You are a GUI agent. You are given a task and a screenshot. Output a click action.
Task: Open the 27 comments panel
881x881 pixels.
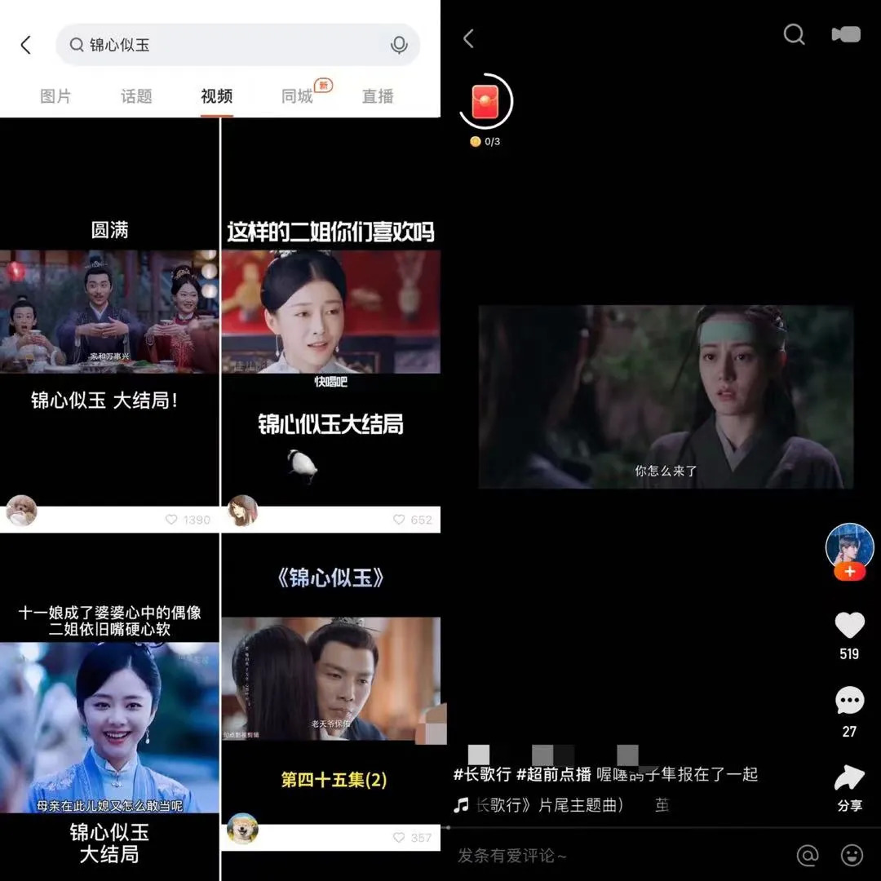[849, 700]
